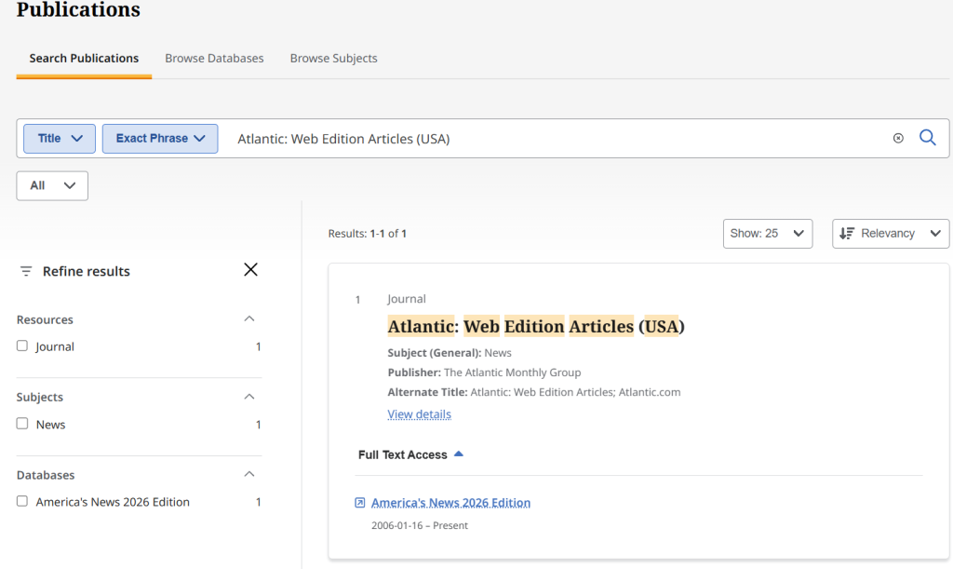Collapse the Full Text Access section
This screenshot has height=569, width=953.
[x=410, y=454]
